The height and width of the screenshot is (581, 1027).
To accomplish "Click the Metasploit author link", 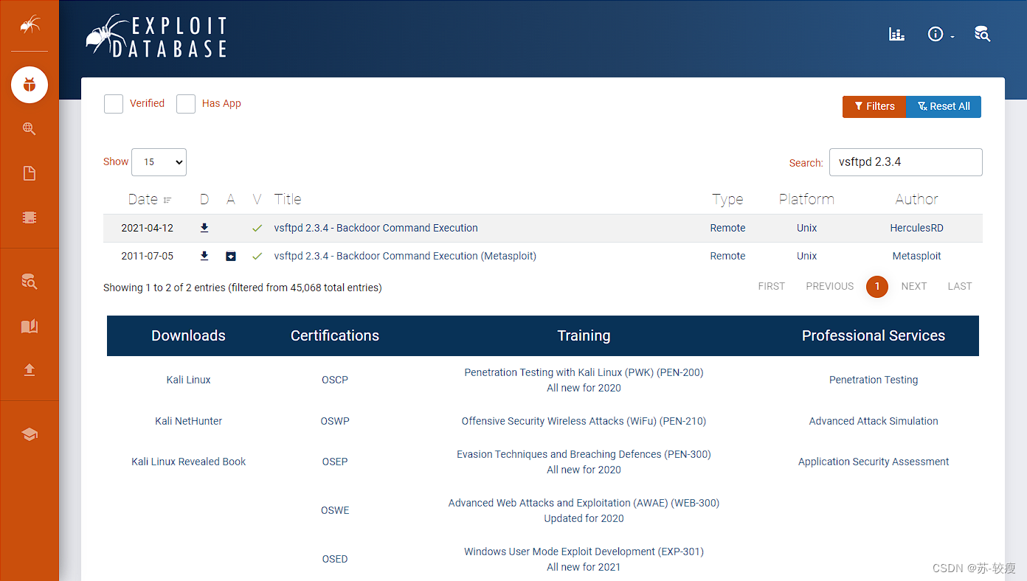I will pyautogui.click(x=916, y=256).
